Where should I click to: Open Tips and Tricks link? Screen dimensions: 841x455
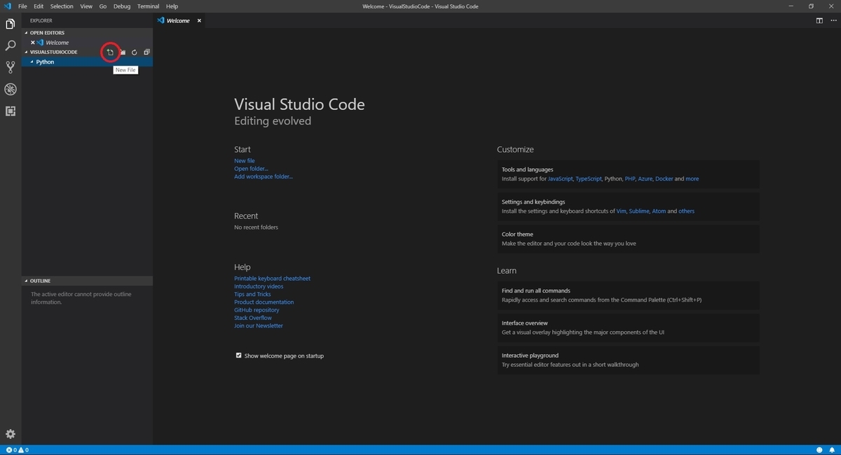click(x=252, y=294)
